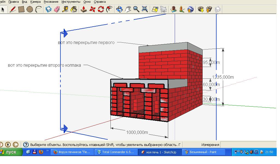Click the Zoom Extents tool
This screenshot has height=164, width=280.
tap(145, 9)
